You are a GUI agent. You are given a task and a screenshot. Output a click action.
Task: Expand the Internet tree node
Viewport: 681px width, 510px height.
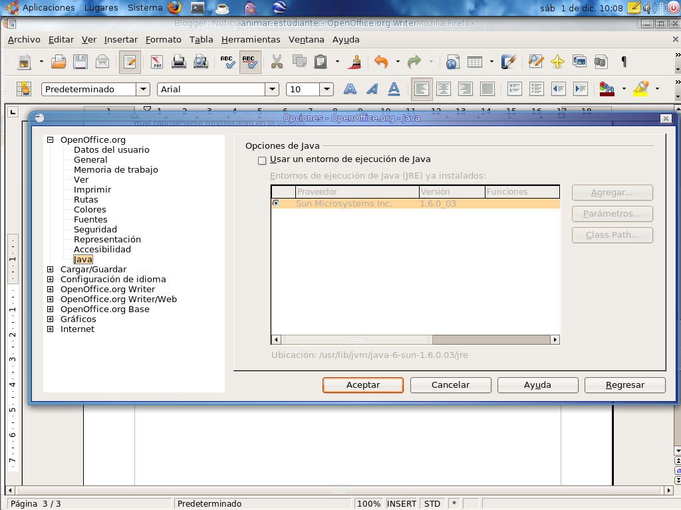51,329
